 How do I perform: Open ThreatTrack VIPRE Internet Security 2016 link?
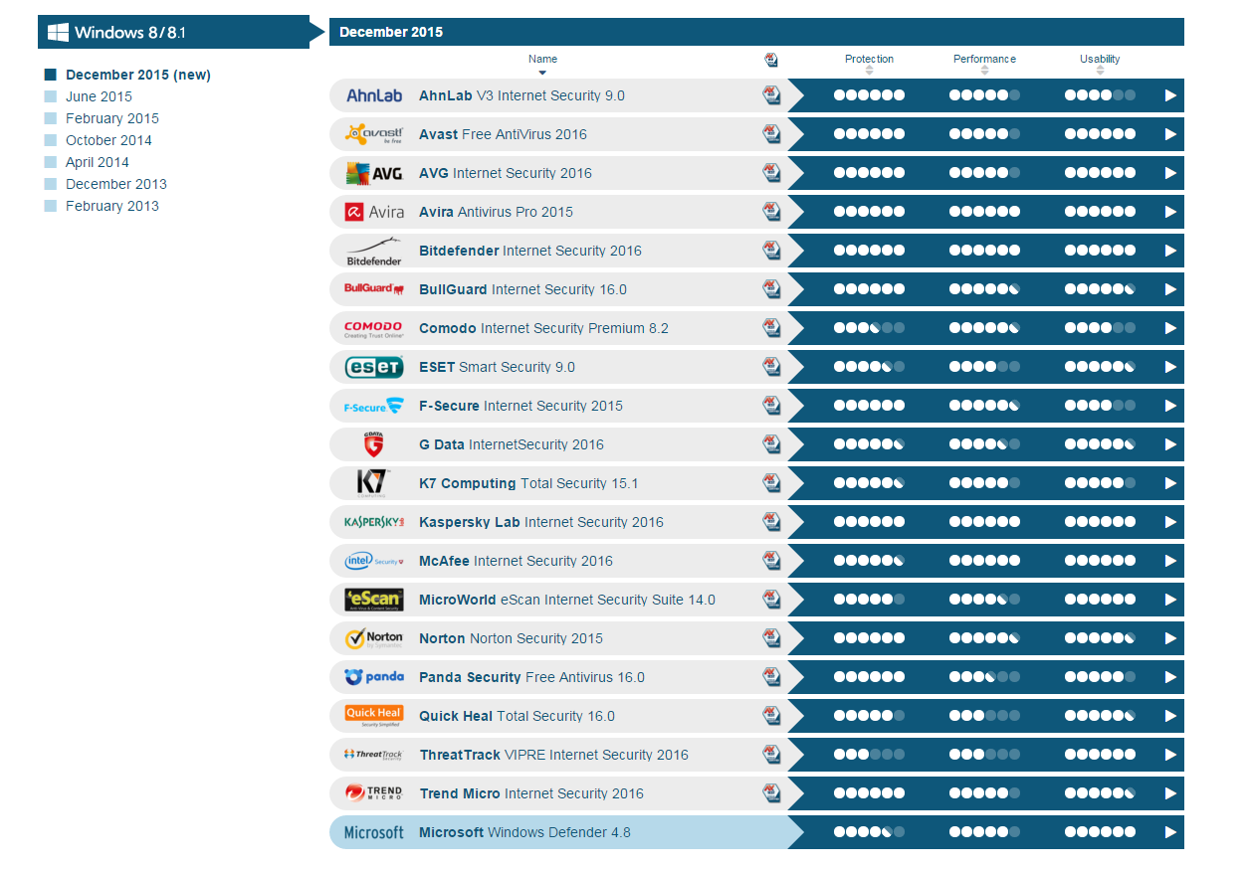click(x=553, y=755)
